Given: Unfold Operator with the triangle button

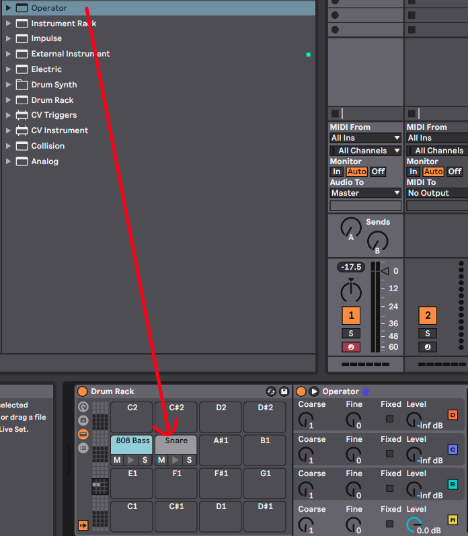Looking at the screenshot, I should pos(314,391).
